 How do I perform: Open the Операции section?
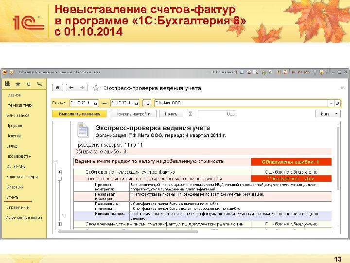(15, 187)
